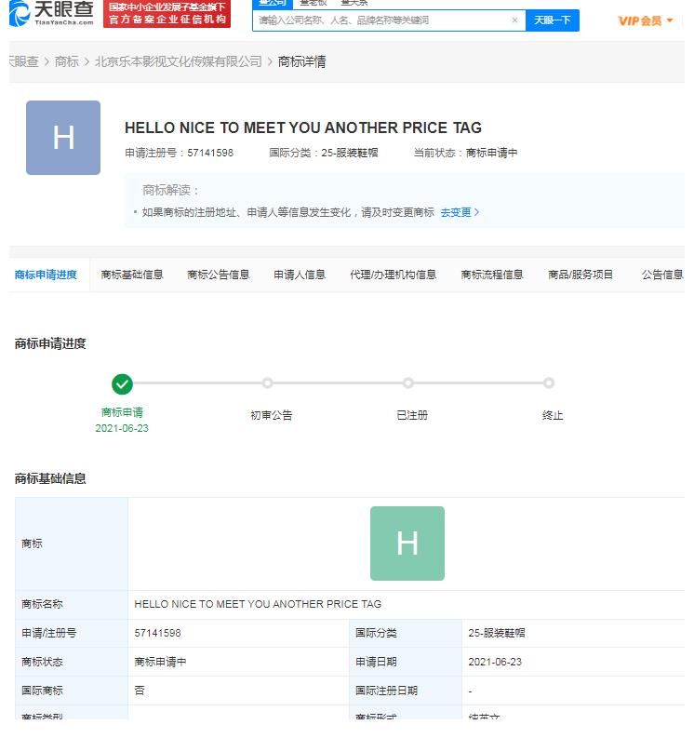Select the 25-服装鞋帽 table cell

pos(497,633)
